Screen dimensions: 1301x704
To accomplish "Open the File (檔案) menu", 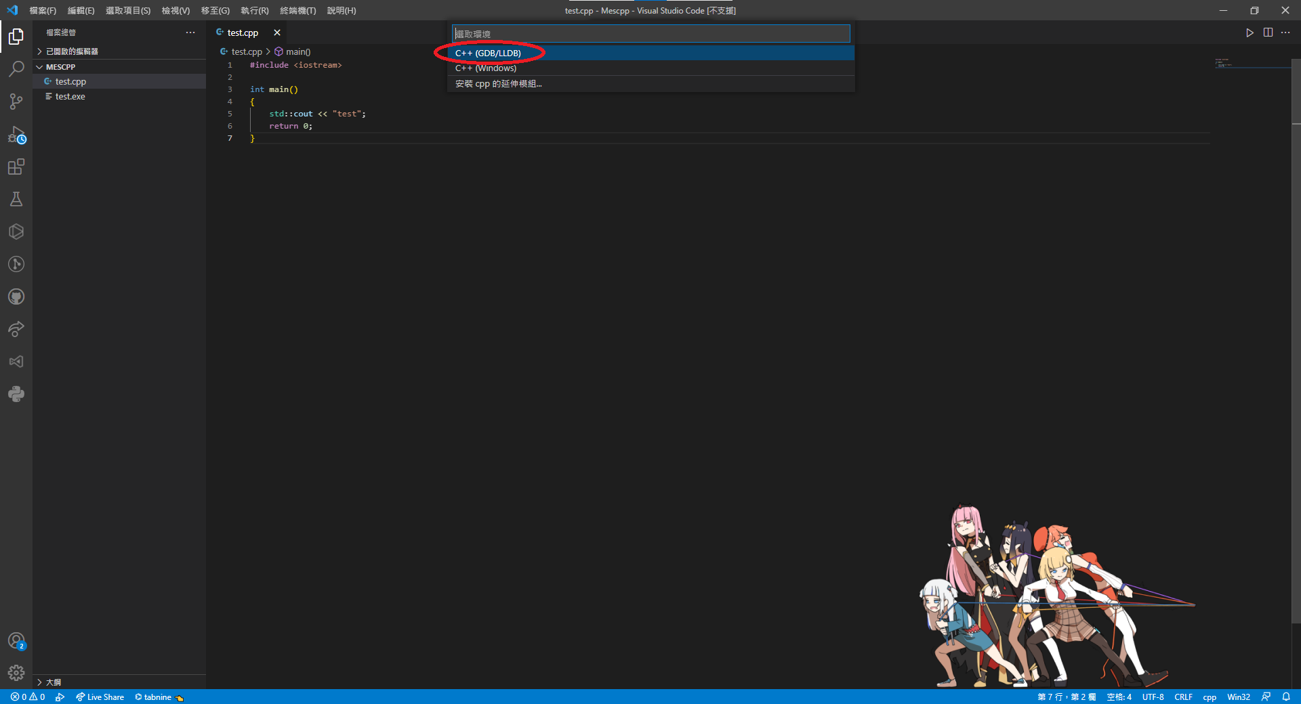I will coord(43,10).
